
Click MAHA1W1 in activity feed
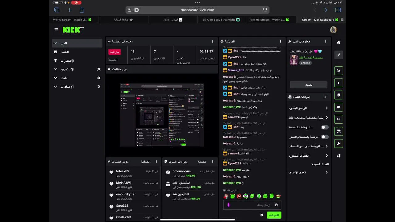tap(123, 183)
